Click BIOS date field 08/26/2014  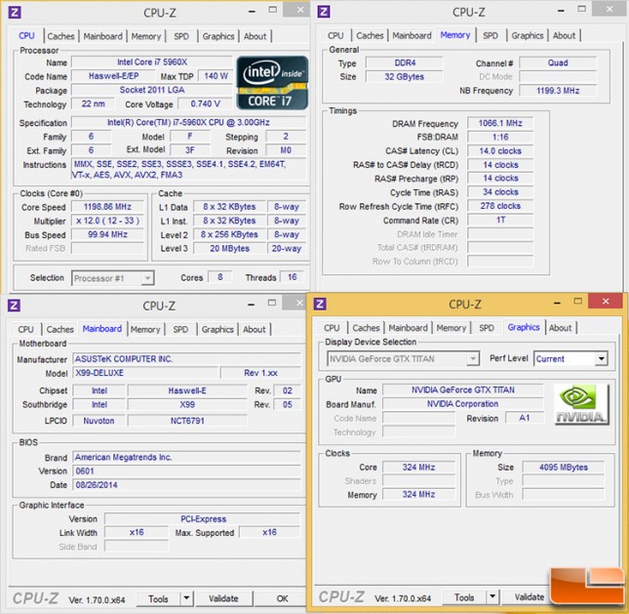186,485
